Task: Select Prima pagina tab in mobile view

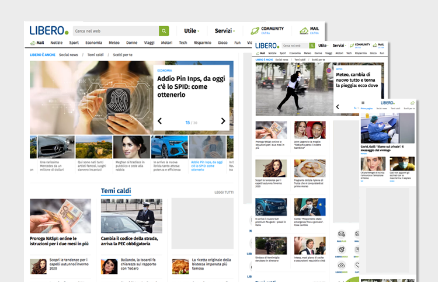Action: pyautogui.click(x=367, y=109)
